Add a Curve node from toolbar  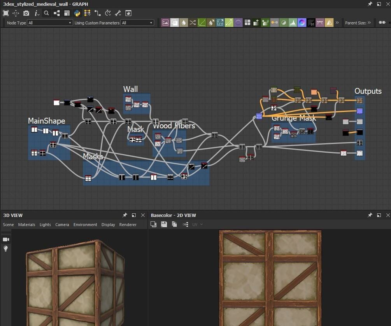pyautogui.click(x=202, y=23)
